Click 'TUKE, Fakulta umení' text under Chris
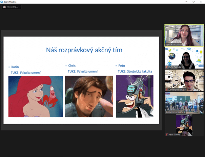 (83, 72)
